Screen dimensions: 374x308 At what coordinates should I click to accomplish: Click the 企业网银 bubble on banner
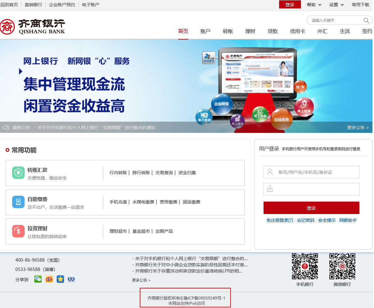click(x=222, y=104)
